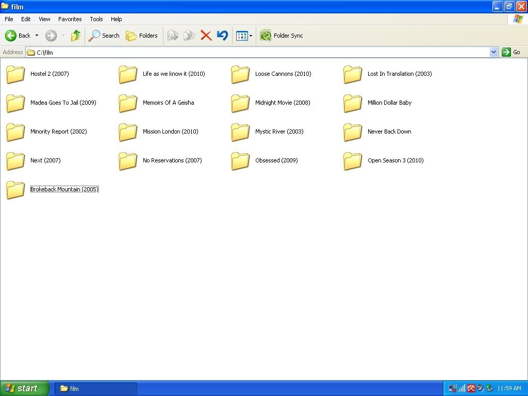Select the Mystic River (2003) folder icon
This screenshot has width=528, height=396.
(240, 132)
